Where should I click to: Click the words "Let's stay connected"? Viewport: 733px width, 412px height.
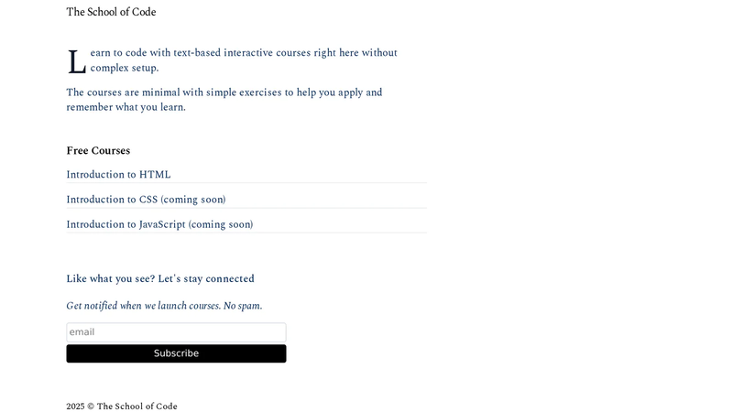(206, 279)
